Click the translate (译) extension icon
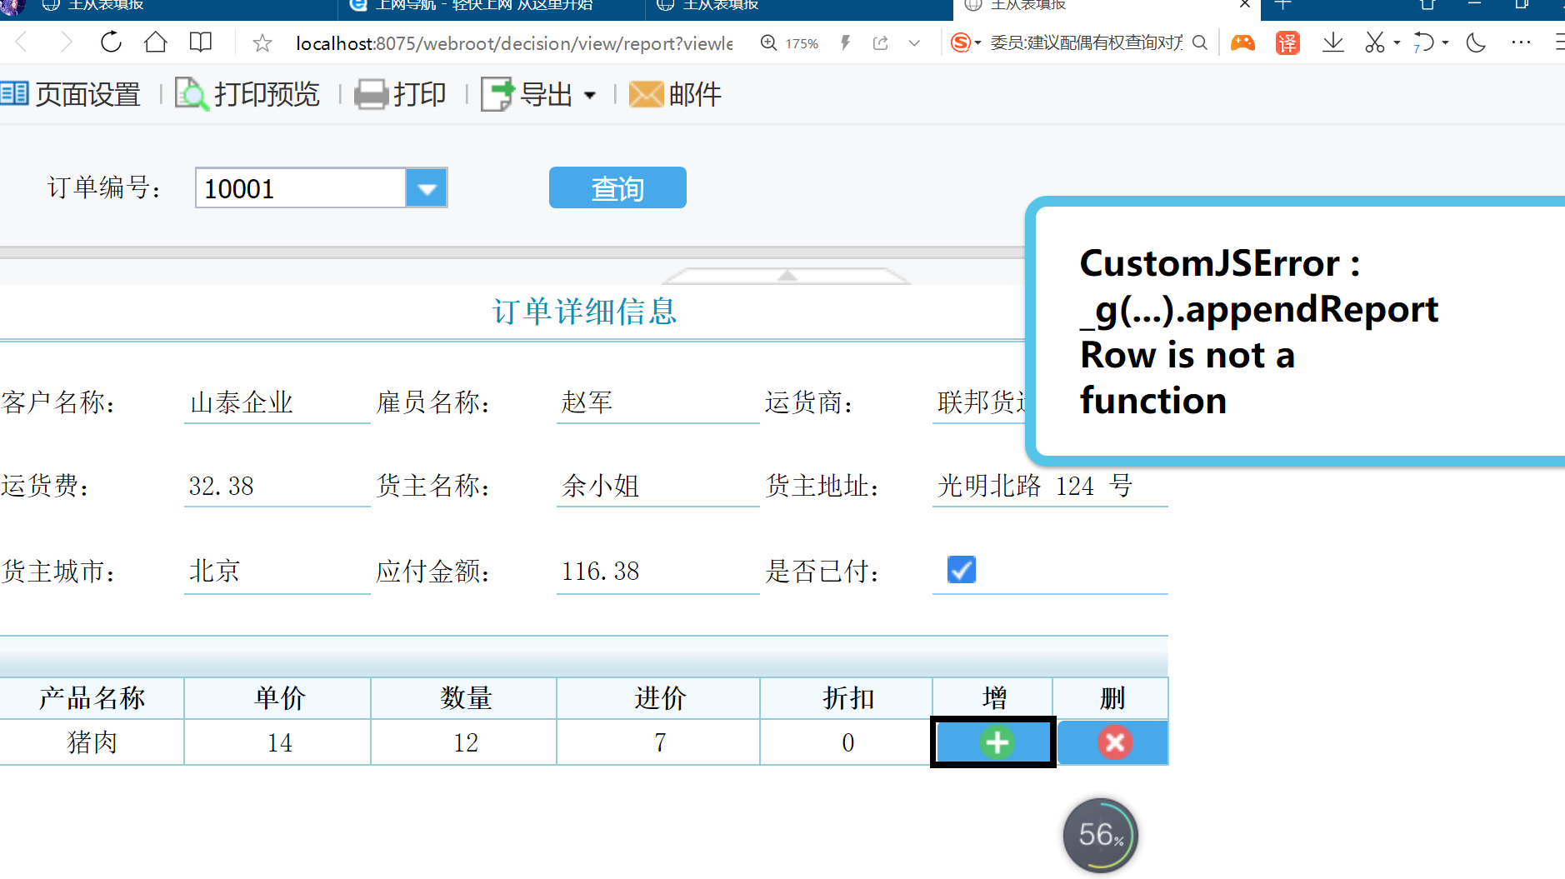This screenshot has width=1565, height=879. (1287, 42)
